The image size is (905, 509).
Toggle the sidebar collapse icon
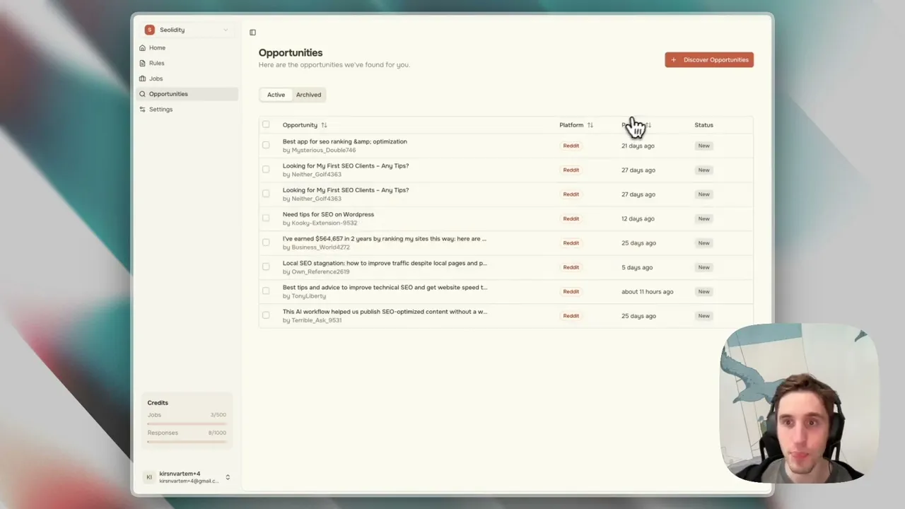tap(253, 33)
